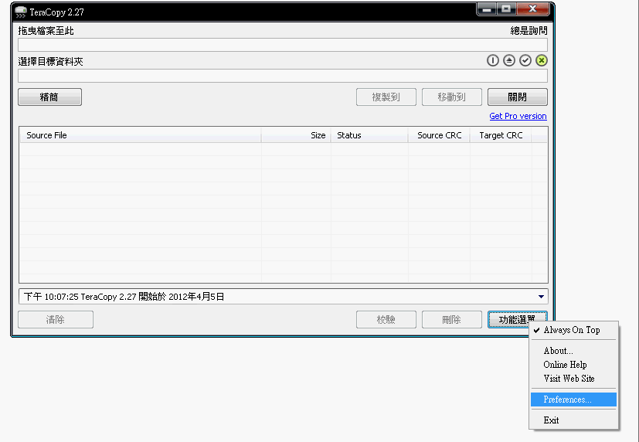
Task: Sort by Size column header
Action: 296,135
